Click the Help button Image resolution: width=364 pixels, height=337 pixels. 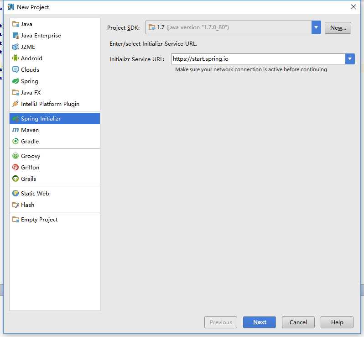(x=337, y=322)
